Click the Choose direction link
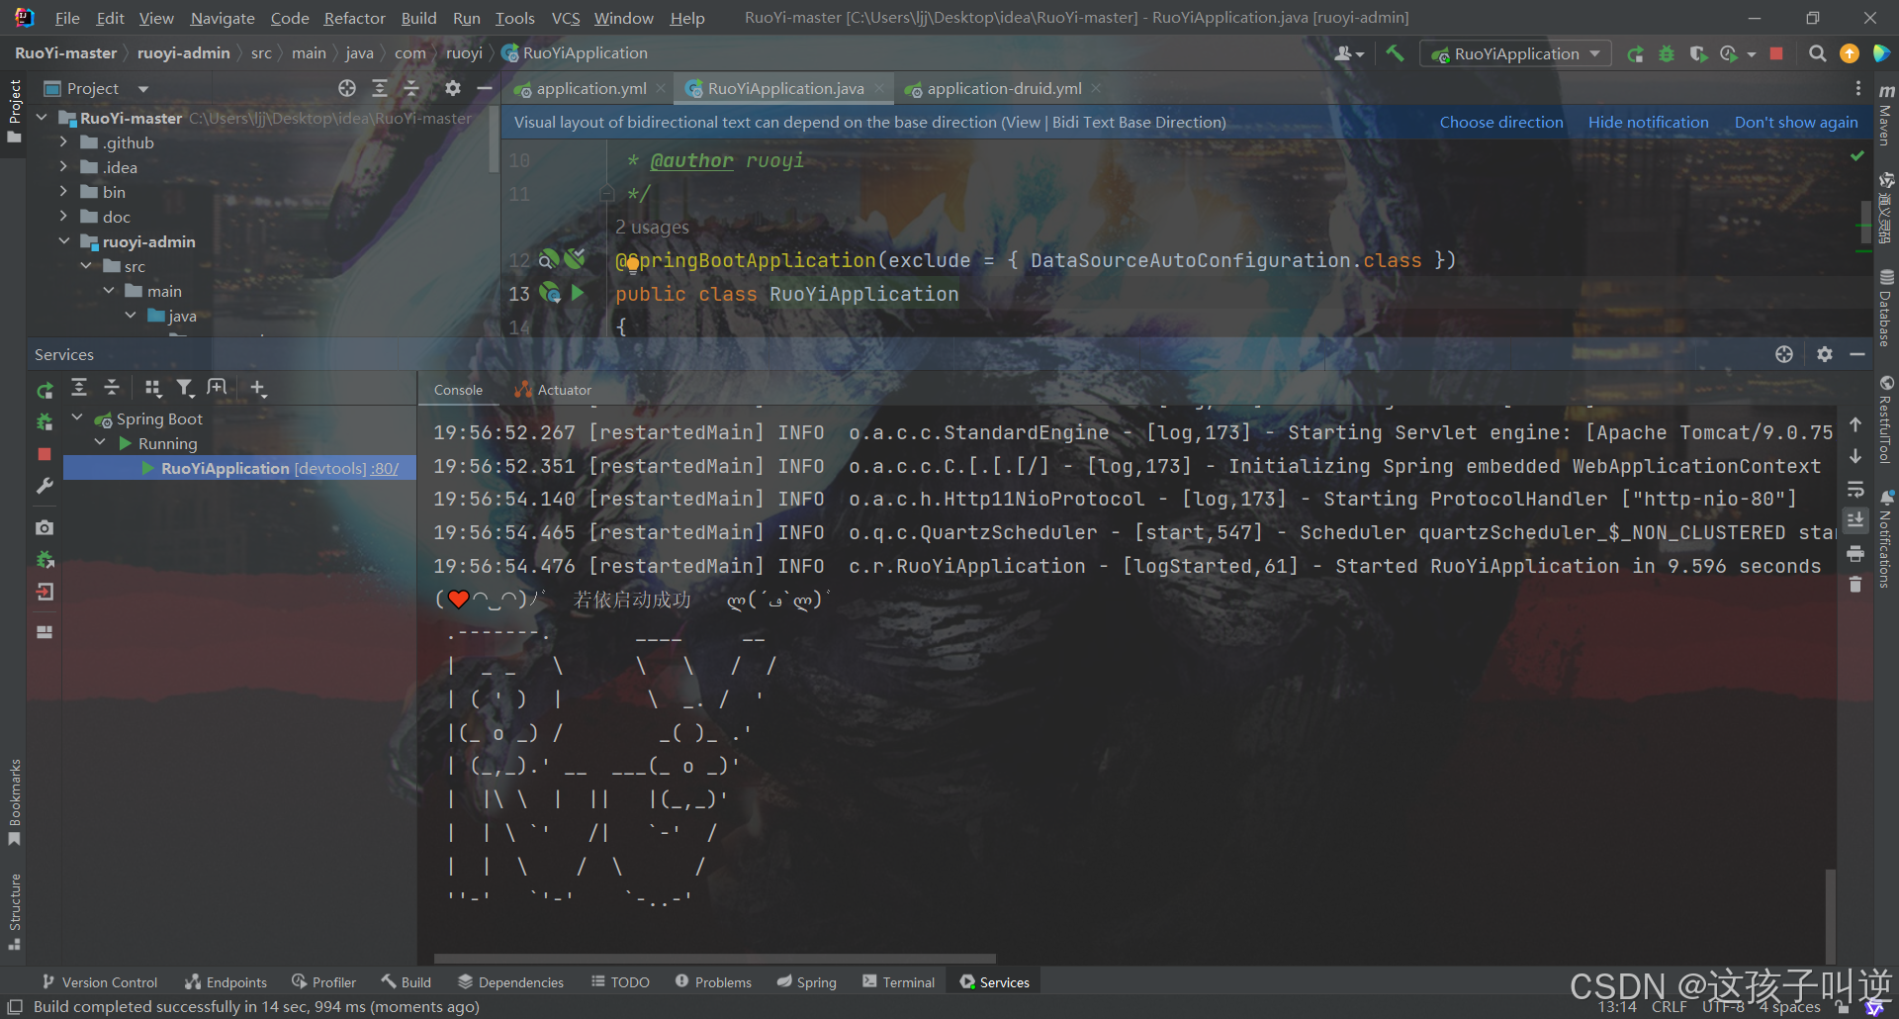 1501,122
